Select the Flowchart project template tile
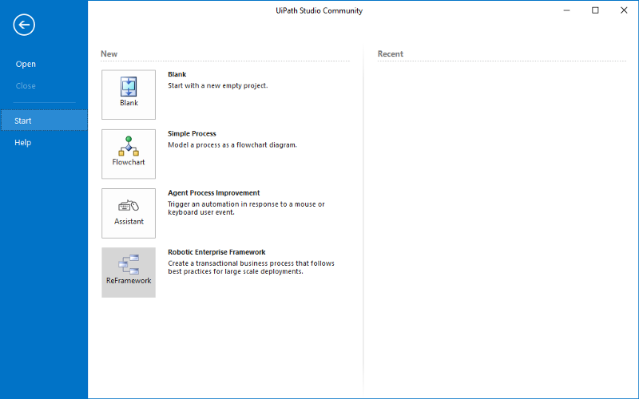 pos(129,154)
